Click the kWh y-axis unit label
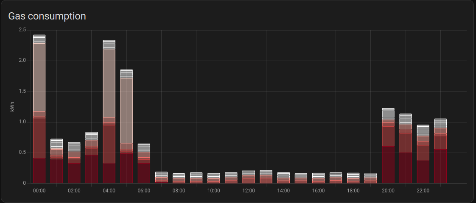The height and width of the screenshot is (203, 476). coord(12,106)
